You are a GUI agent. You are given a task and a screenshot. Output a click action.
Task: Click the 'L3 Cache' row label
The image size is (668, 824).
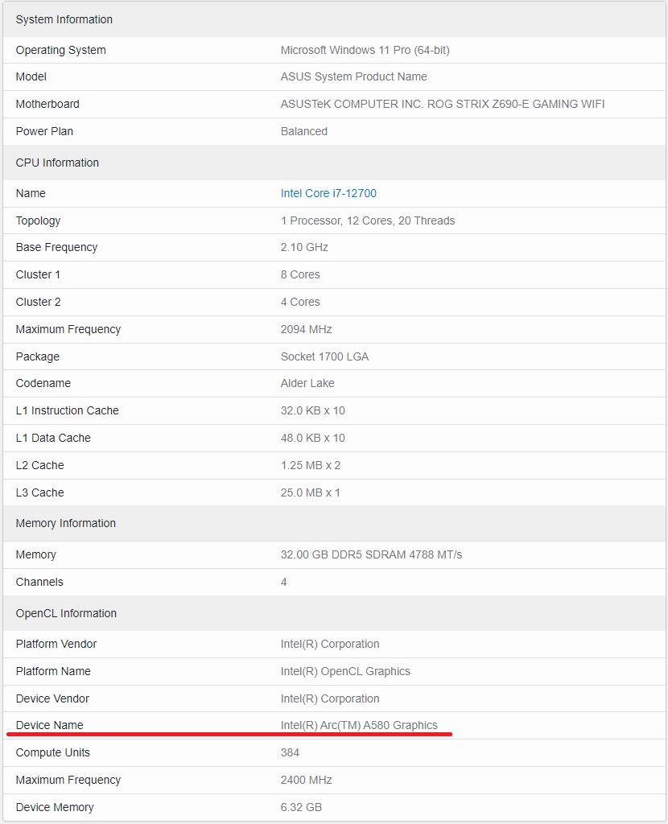(40, 492)
